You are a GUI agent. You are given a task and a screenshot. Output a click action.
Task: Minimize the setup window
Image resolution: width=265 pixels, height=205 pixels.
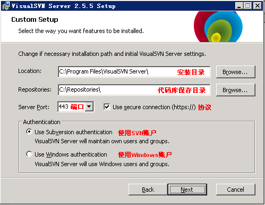(x=239, y=6)
